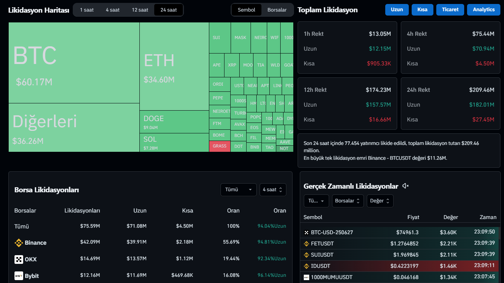The image size is (504, 283).
Task: Set heatmap timeframe to 1 saat
Action: pos(87,10)
